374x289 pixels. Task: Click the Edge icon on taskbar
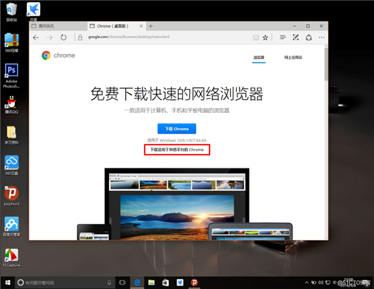tap(137, 283)
